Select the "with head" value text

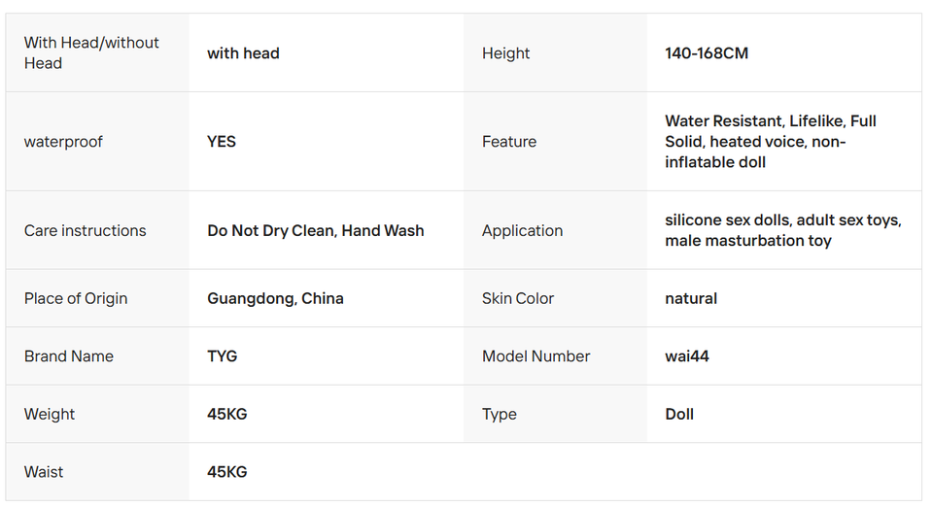(x=243, y=53)
